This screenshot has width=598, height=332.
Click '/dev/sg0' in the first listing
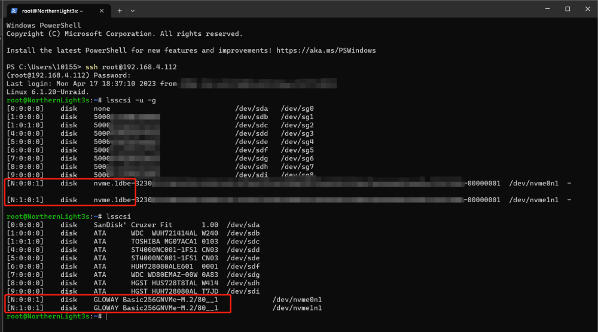(x=297, y=109)
